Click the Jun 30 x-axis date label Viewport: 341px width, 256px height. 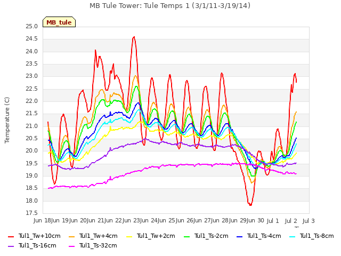(256, 221)
